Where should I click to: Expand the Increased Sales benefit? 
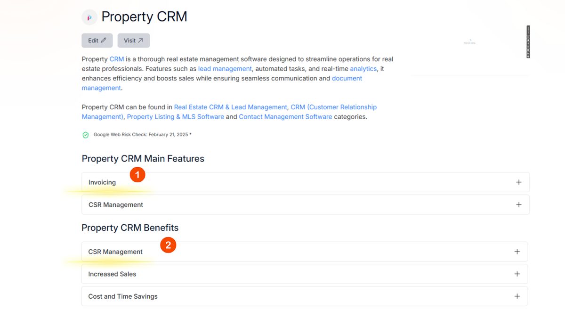coord(517,274)
